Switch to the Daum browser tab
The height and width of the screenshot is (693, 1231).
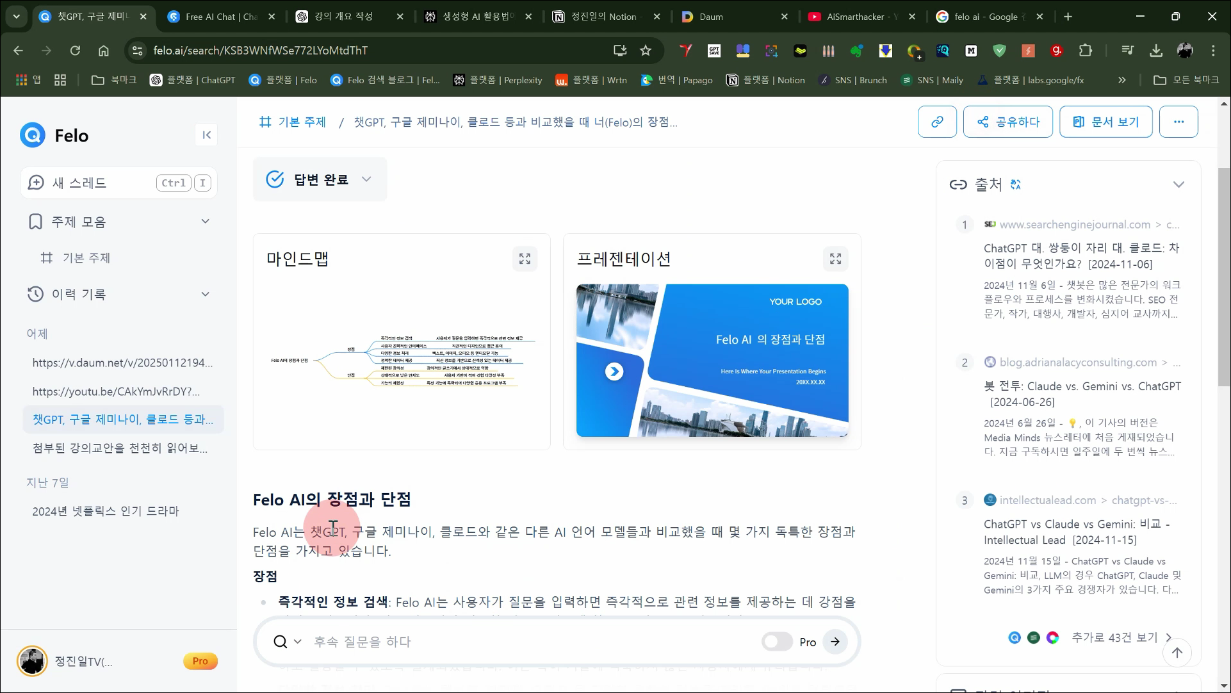tap(711, 17)
